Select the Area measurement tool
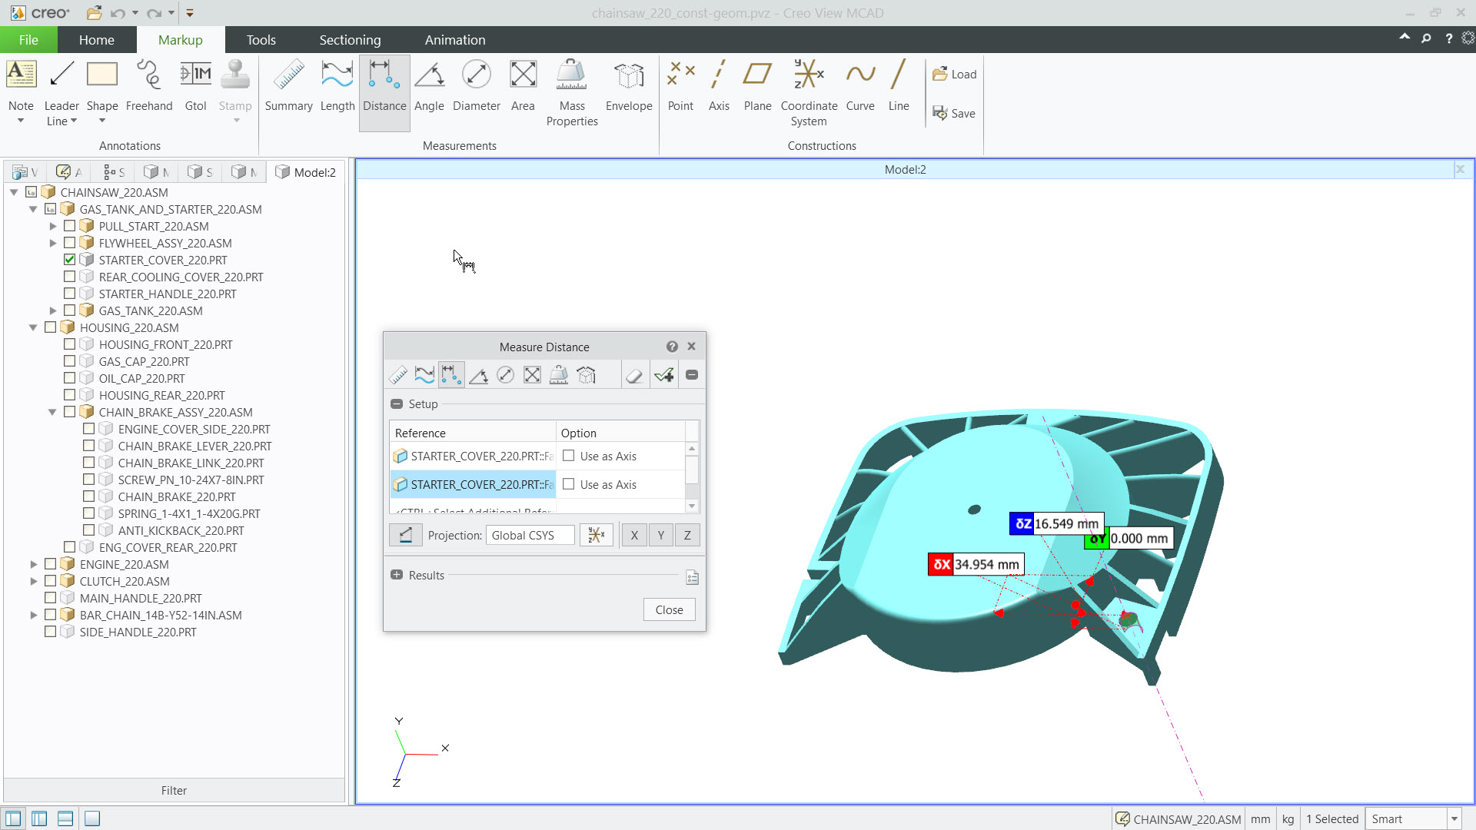 pos(523,86)
